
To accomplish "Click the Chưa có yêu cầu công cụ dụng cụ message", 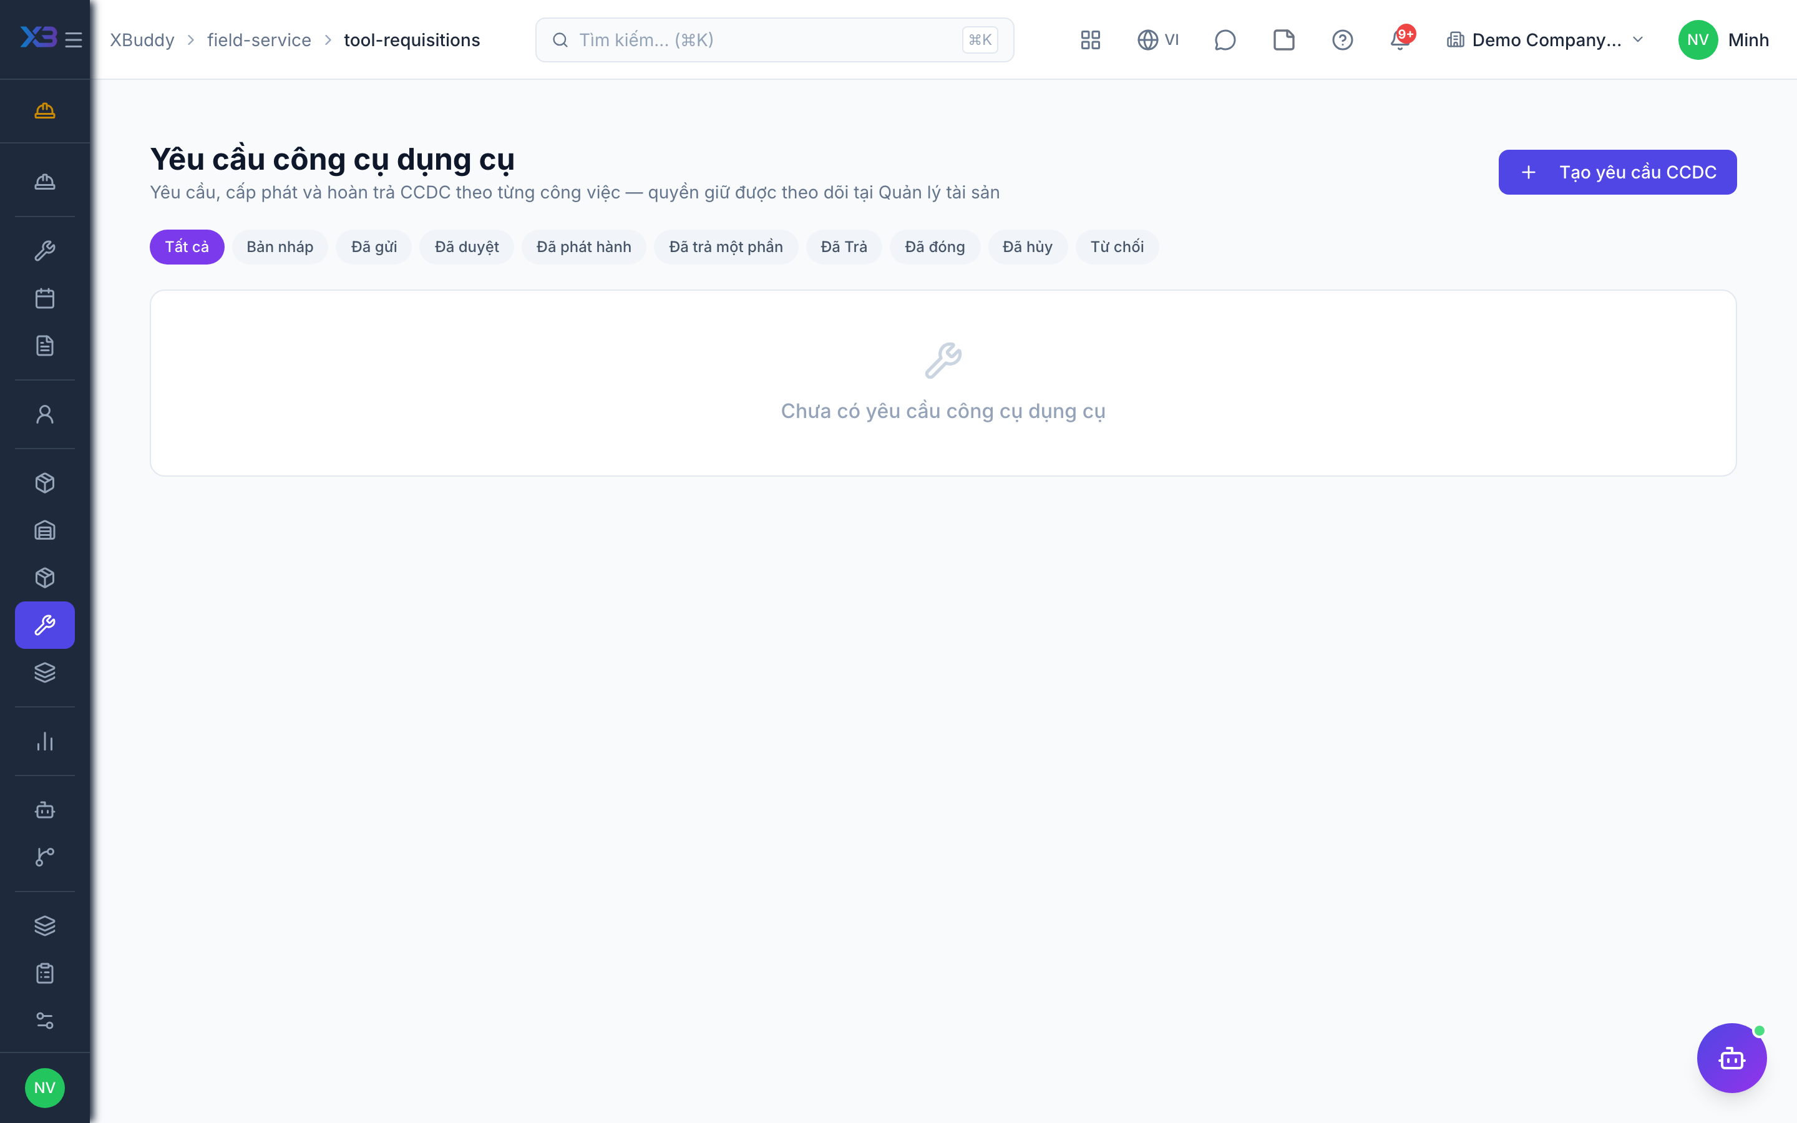I will click(943, 411).
